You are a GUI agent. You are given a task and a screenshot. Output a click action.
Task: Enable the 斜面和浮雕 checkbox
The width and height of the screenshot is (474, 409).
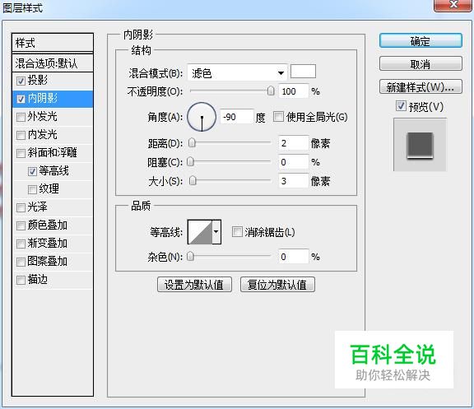21,153
